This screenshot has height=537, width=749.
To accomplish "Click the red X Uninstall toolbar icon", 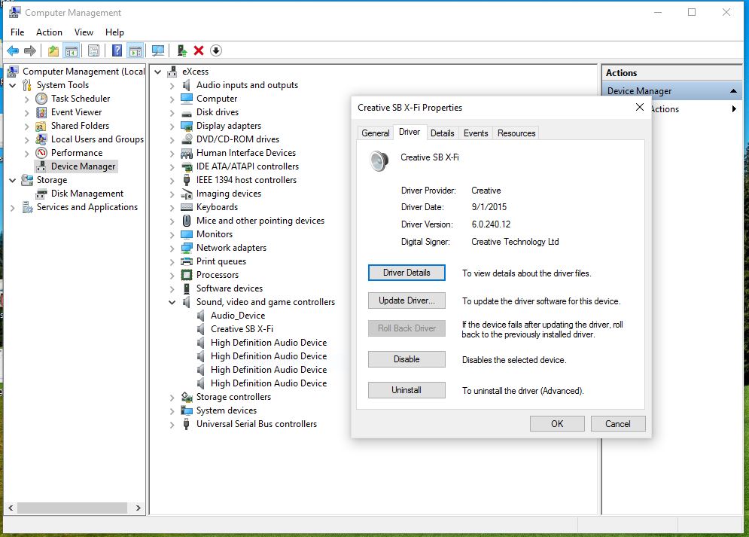I will [199, 50].
